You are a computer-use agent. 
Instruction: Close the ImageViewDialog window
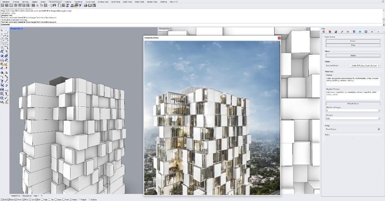point(279,38)
